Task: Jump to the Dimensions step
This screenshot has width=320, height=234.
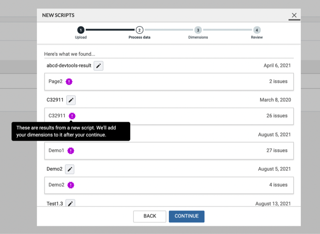Action: 198,30
